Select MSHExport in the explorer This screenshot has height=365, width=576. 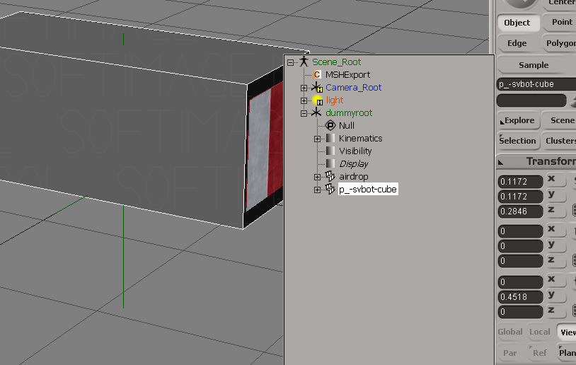coord(347,75)
